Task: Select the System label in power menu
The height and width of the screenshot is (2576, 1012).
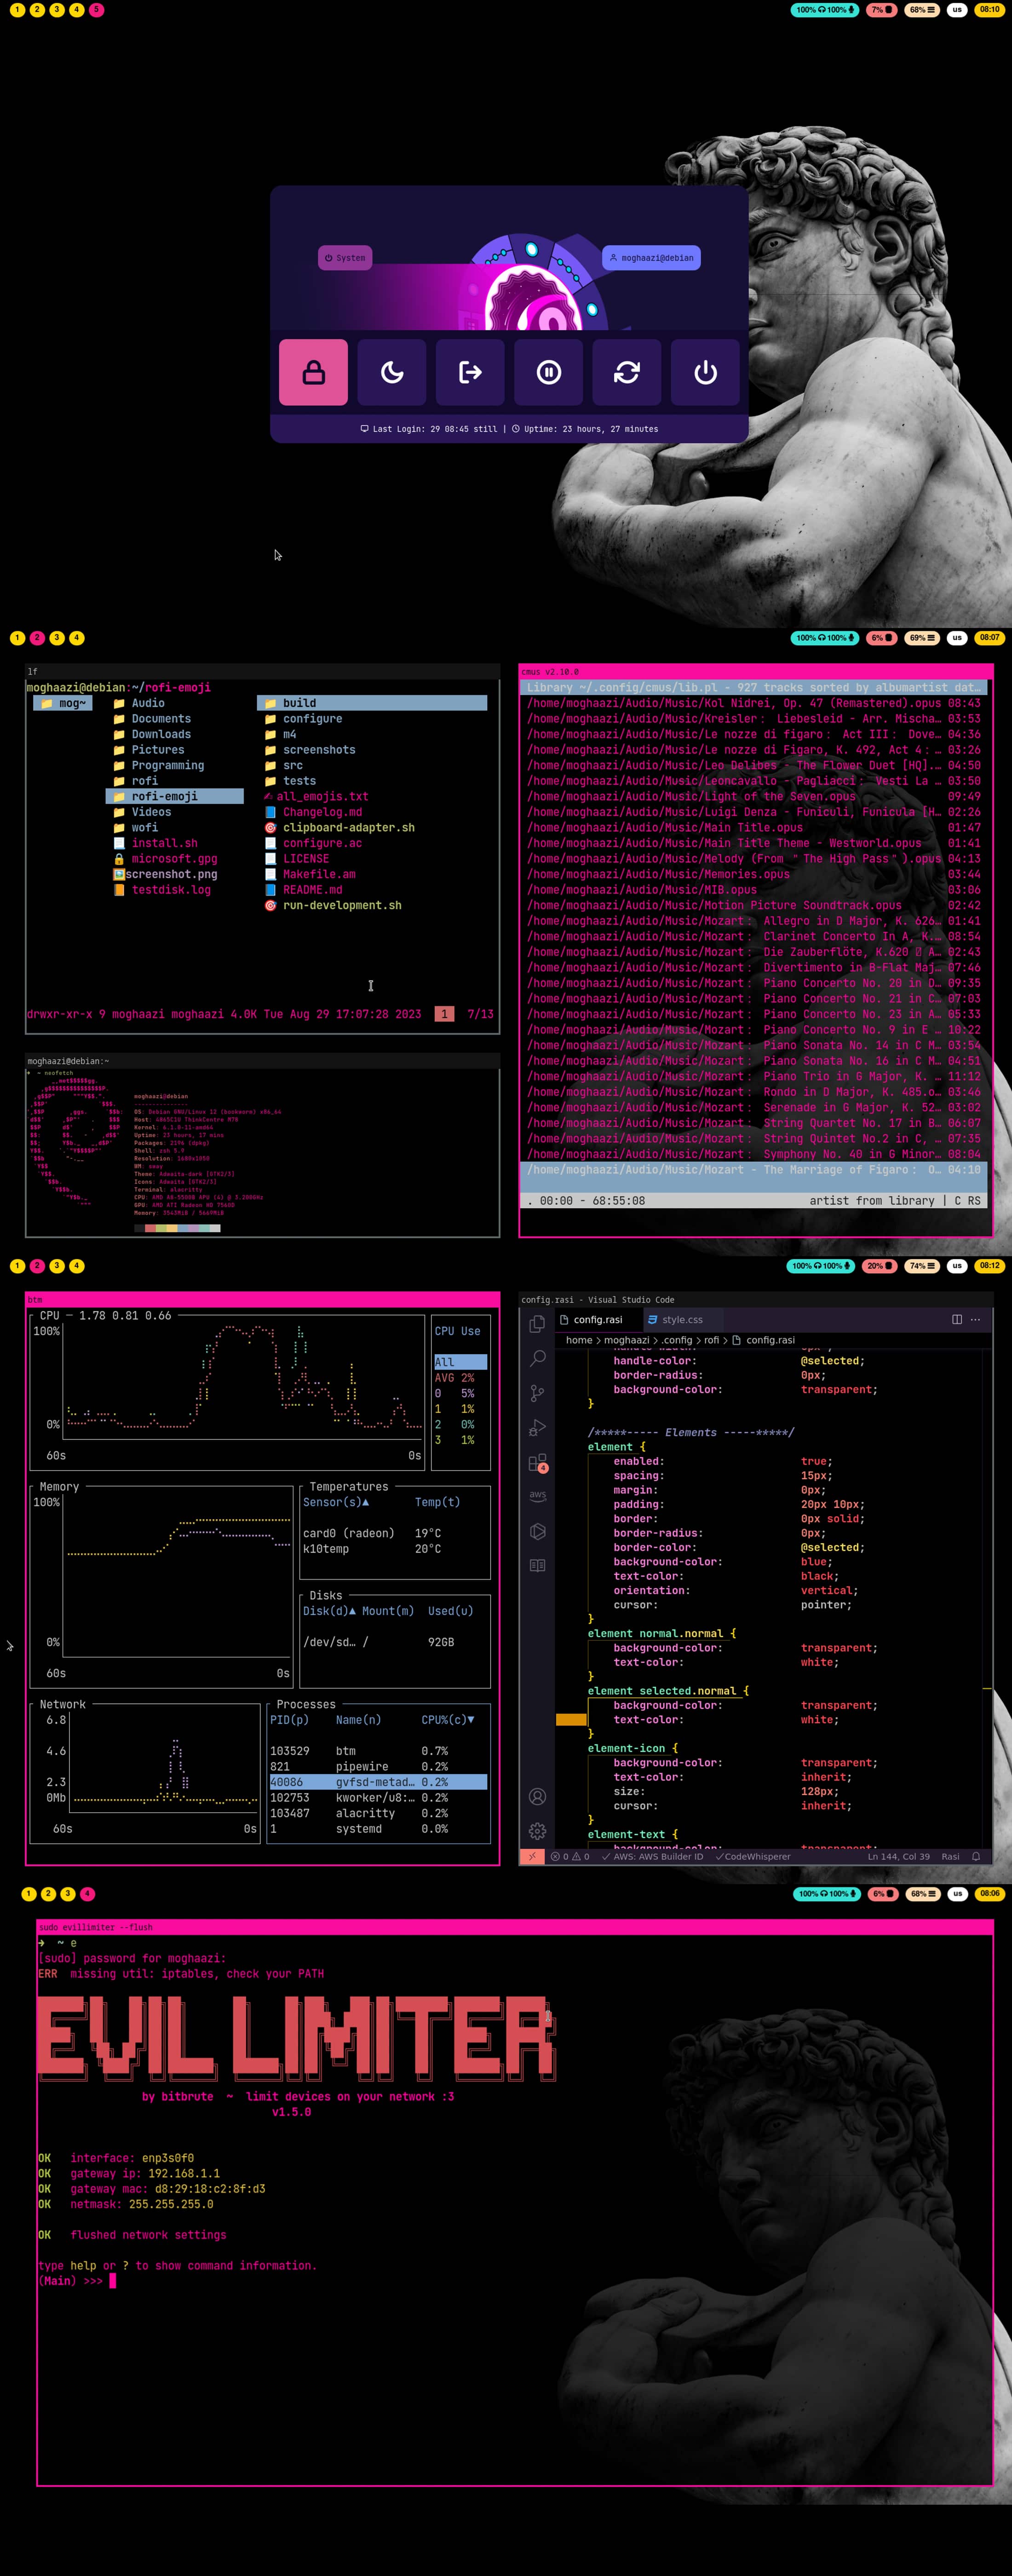Action: (345, 258)
